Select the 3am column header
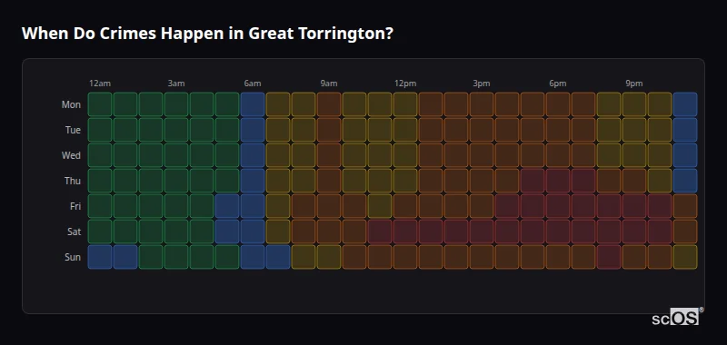Image resolution: width=727 pixels, height=345 pixels. [176, 84]
